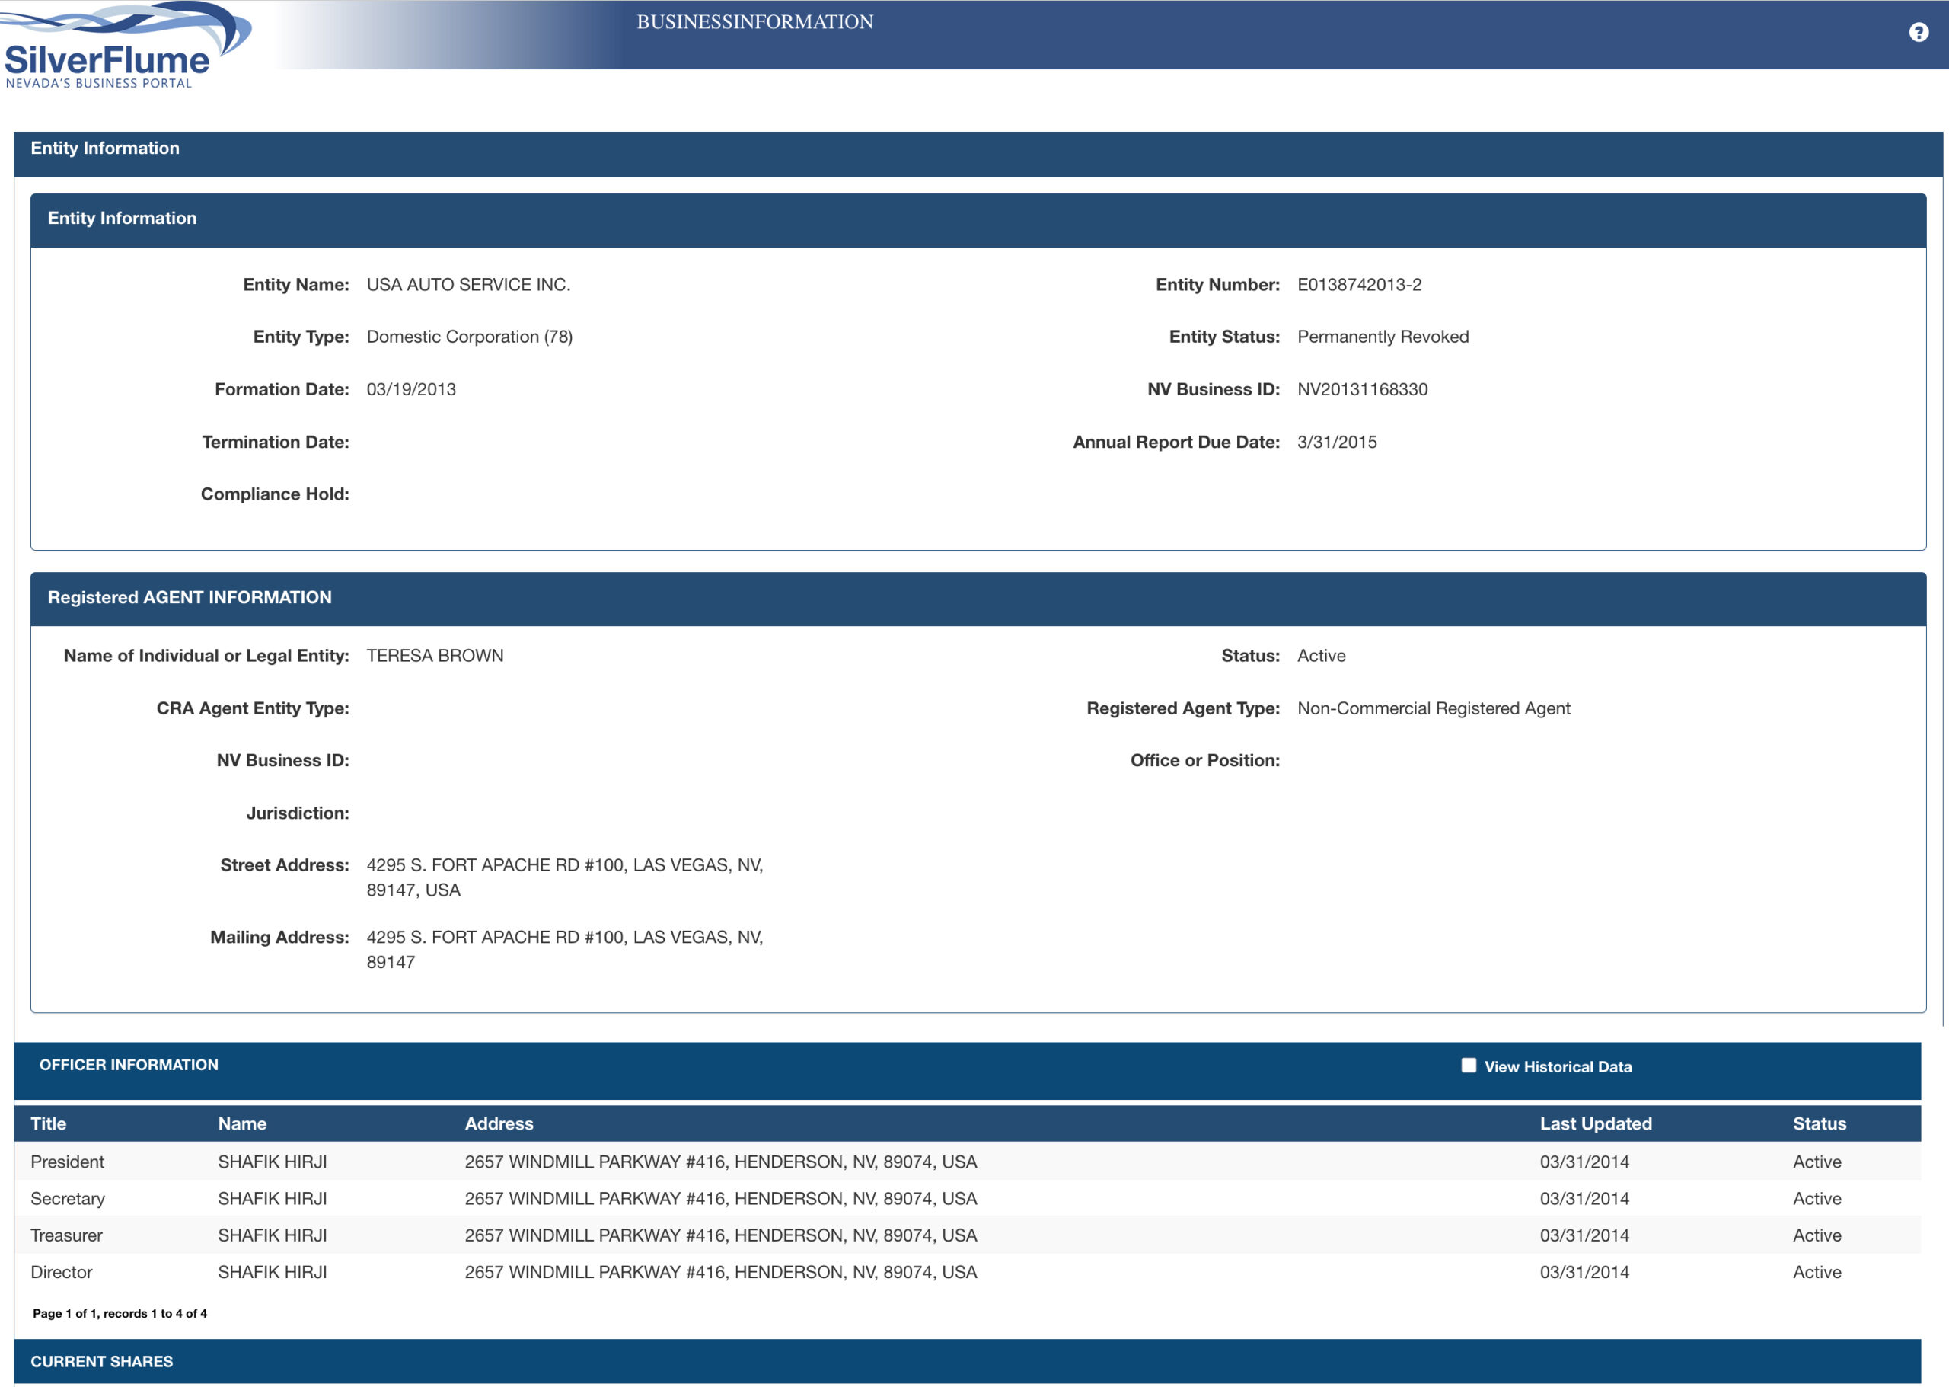Enable the View Historical Data checkbox
Image resolution: width=1949 pixels, height=1387 pixels.
click(1469, 1065)
